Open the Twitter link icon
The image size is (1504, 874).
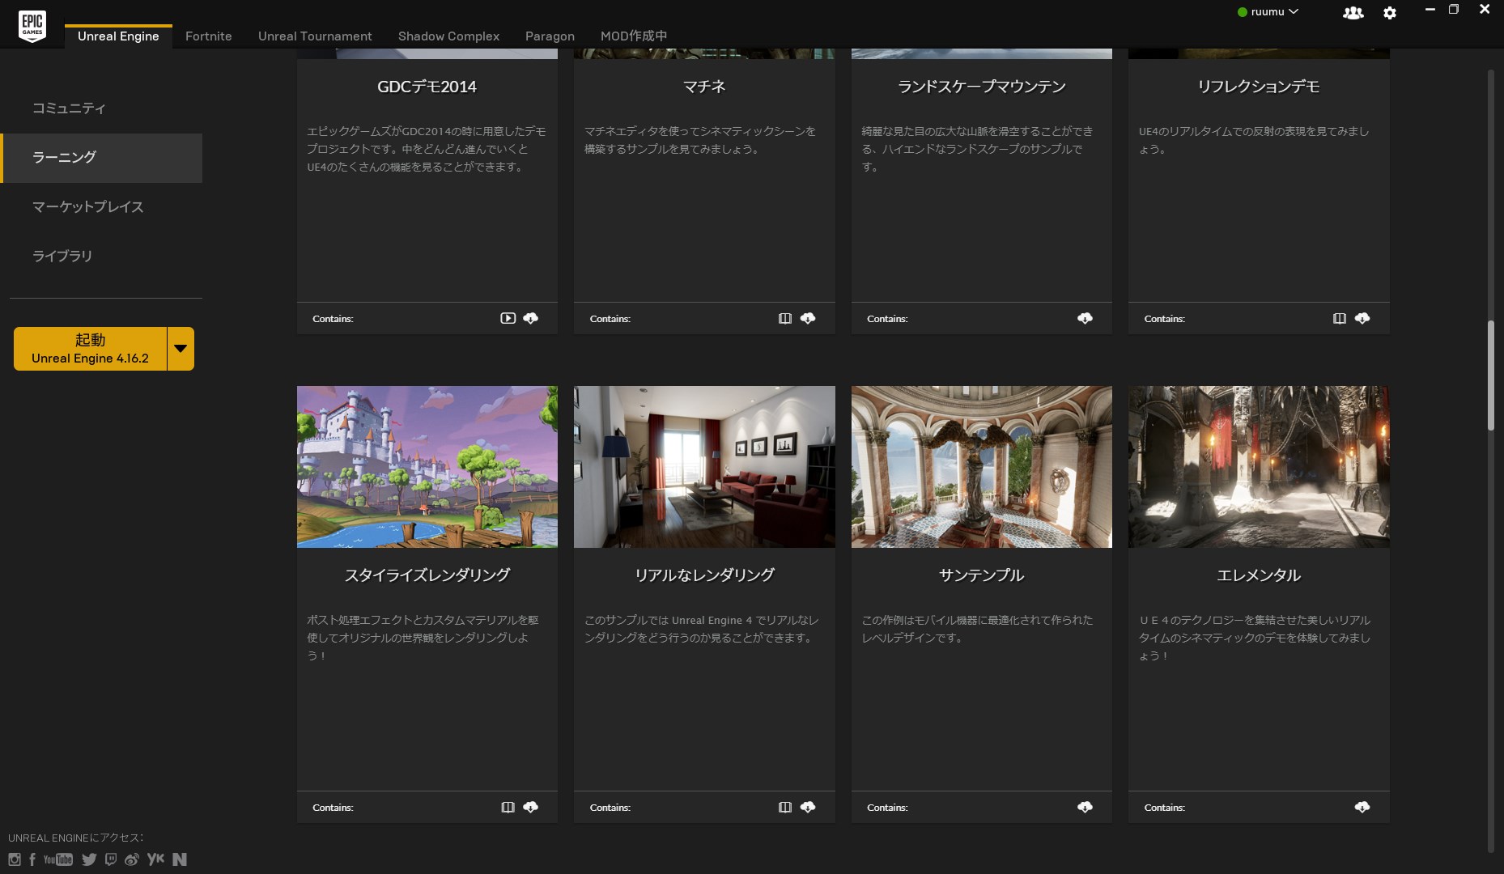(x=89, y=859)
